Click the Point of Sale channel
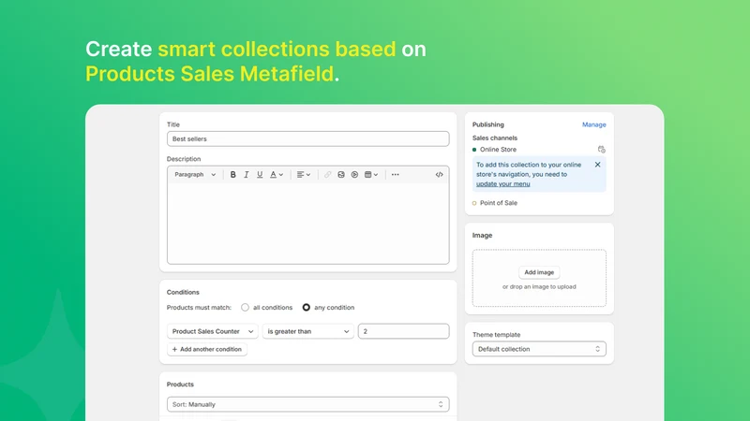This screenshot has height=421, width=750. [x=499, y=203]
